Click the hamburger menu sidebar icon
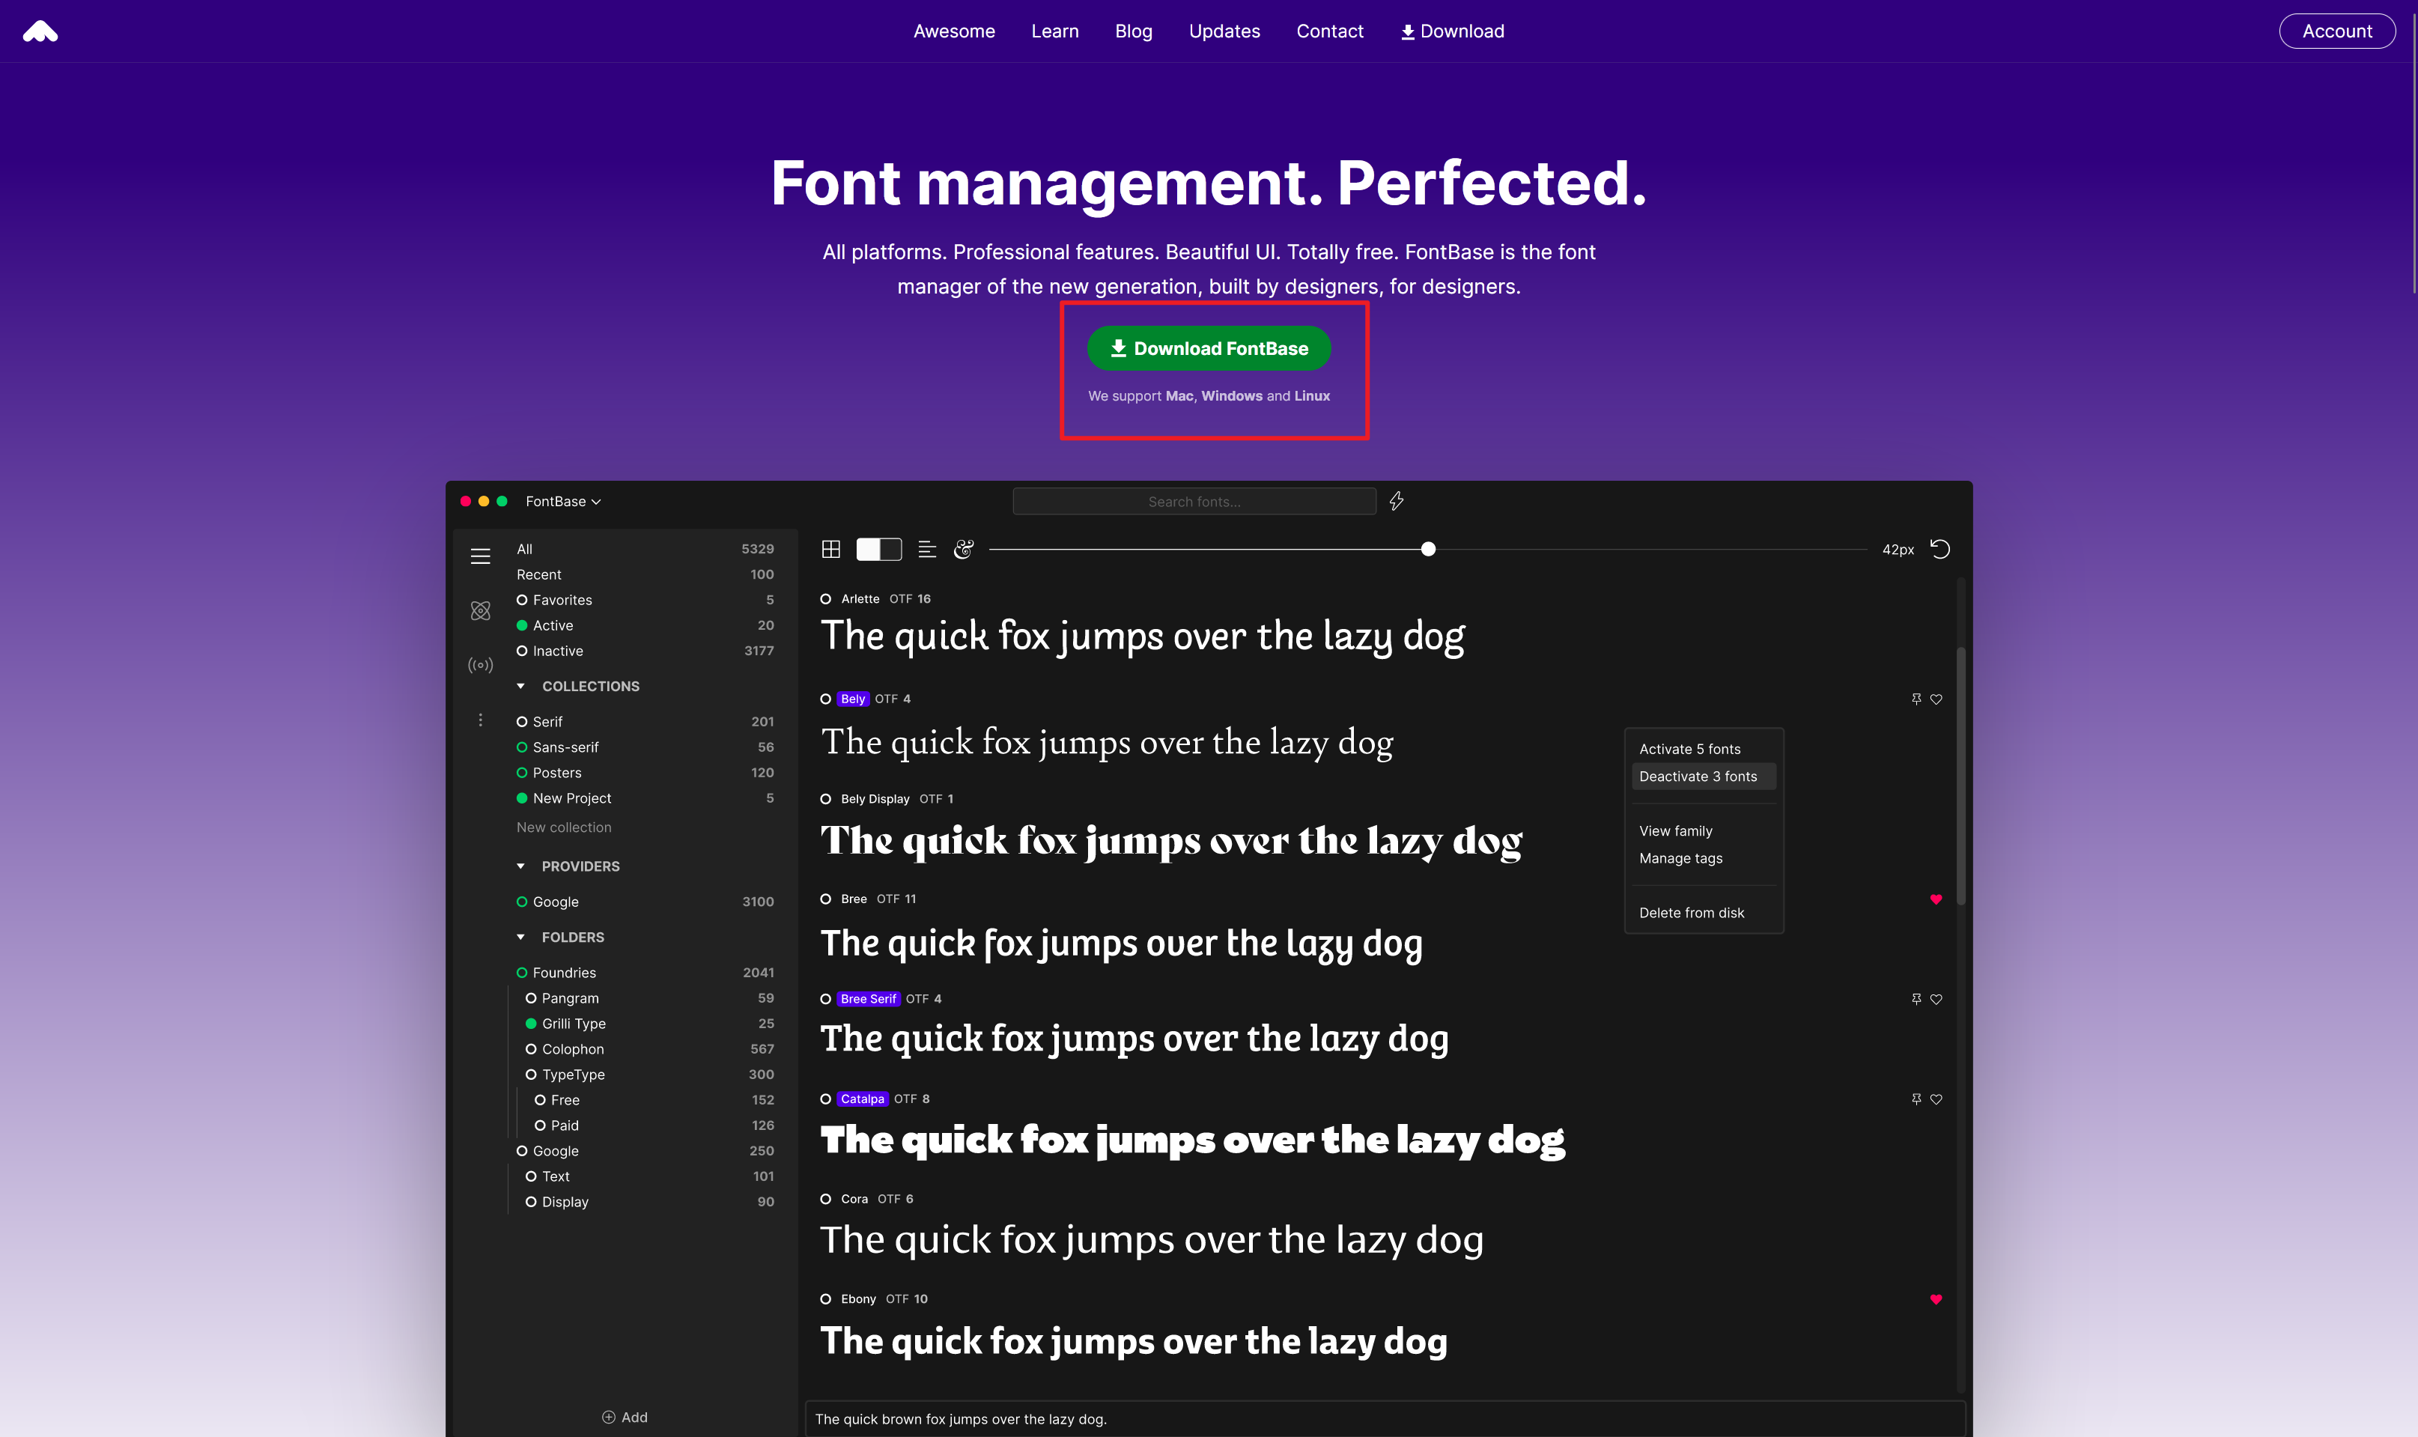The height and width of the screenshot is (1437, 2418). 480,556
